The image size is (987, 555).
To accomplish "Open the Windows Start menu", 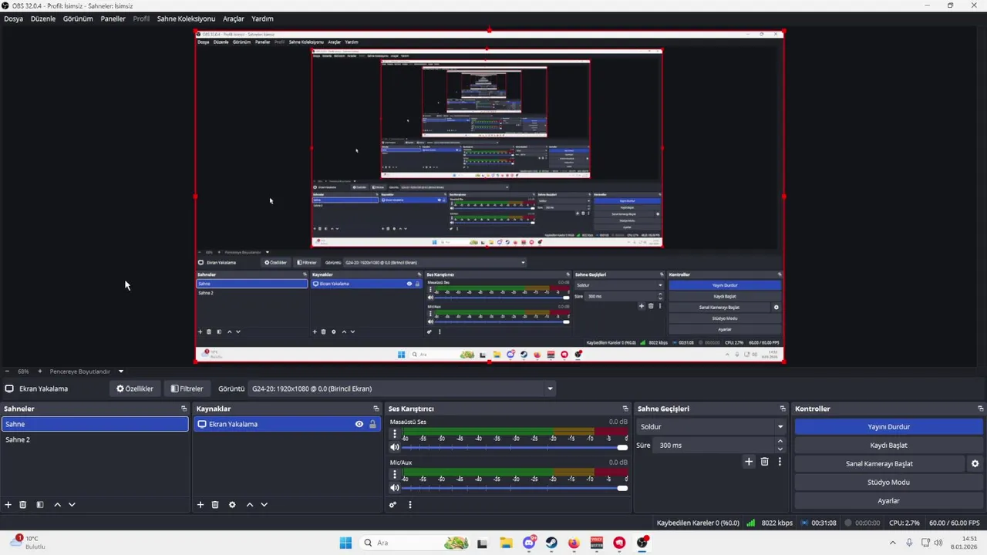I will coord(345,543).
